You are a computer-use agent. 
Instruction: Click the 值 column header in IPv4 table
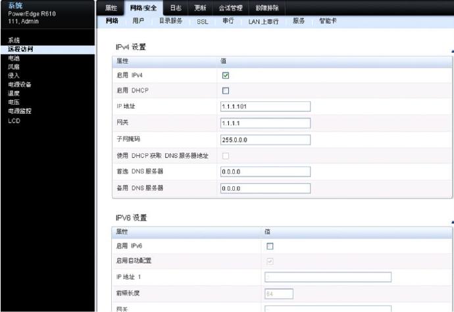tap(223, 61)
